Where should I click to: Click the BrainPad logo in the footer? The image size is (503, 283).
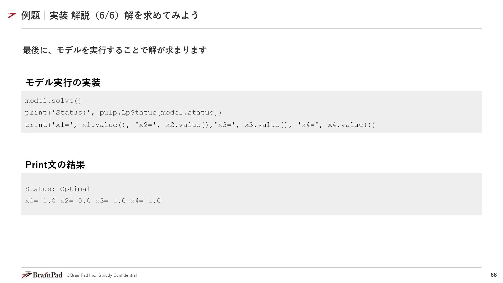pos(42,275)
